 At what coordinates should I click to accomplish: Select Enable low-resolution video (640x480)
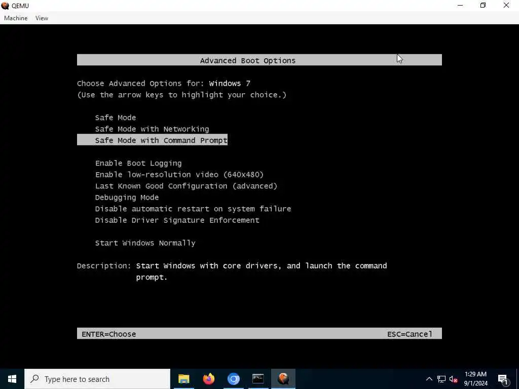click(179, 174)
